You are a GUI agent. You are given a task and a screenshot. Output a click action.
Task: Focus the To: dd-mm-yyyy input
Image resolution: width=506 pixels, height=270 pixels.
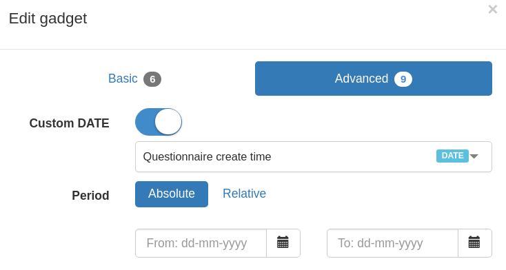[392, 243]
